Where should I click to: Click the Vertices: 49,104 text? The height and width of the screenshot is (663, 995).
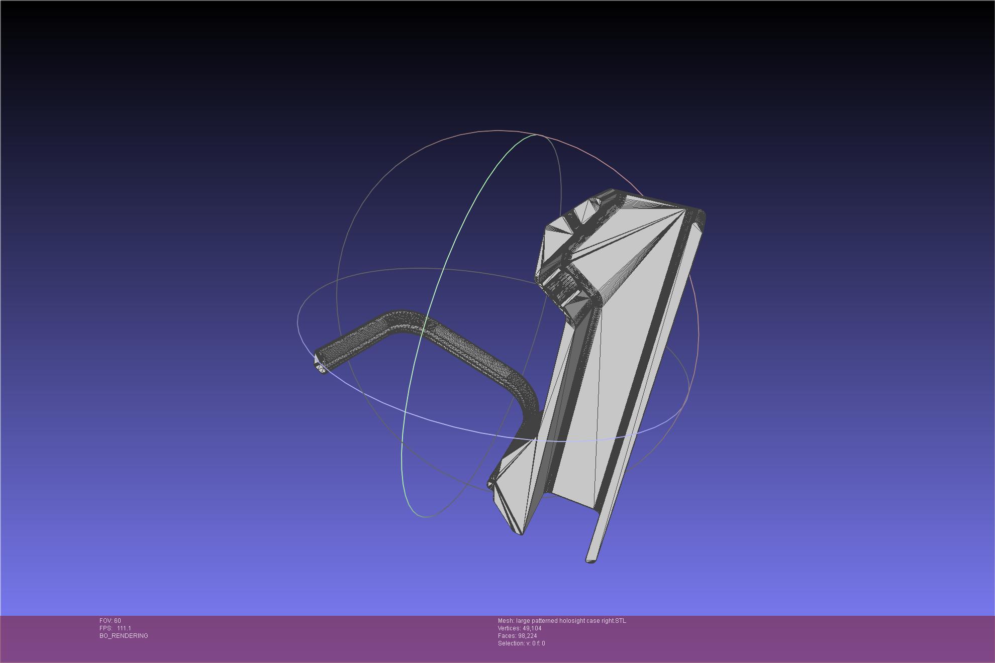tap(520, 628)
